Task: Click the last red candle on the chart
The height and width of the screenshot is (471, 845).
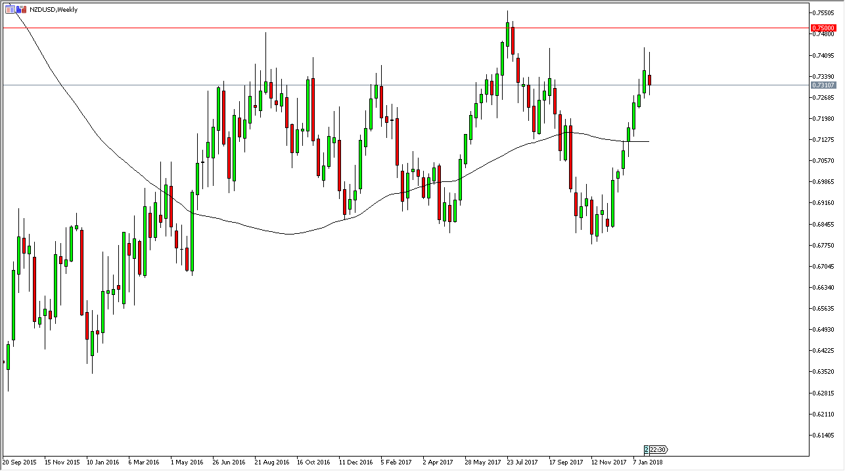Action: [x=649, y=79]
